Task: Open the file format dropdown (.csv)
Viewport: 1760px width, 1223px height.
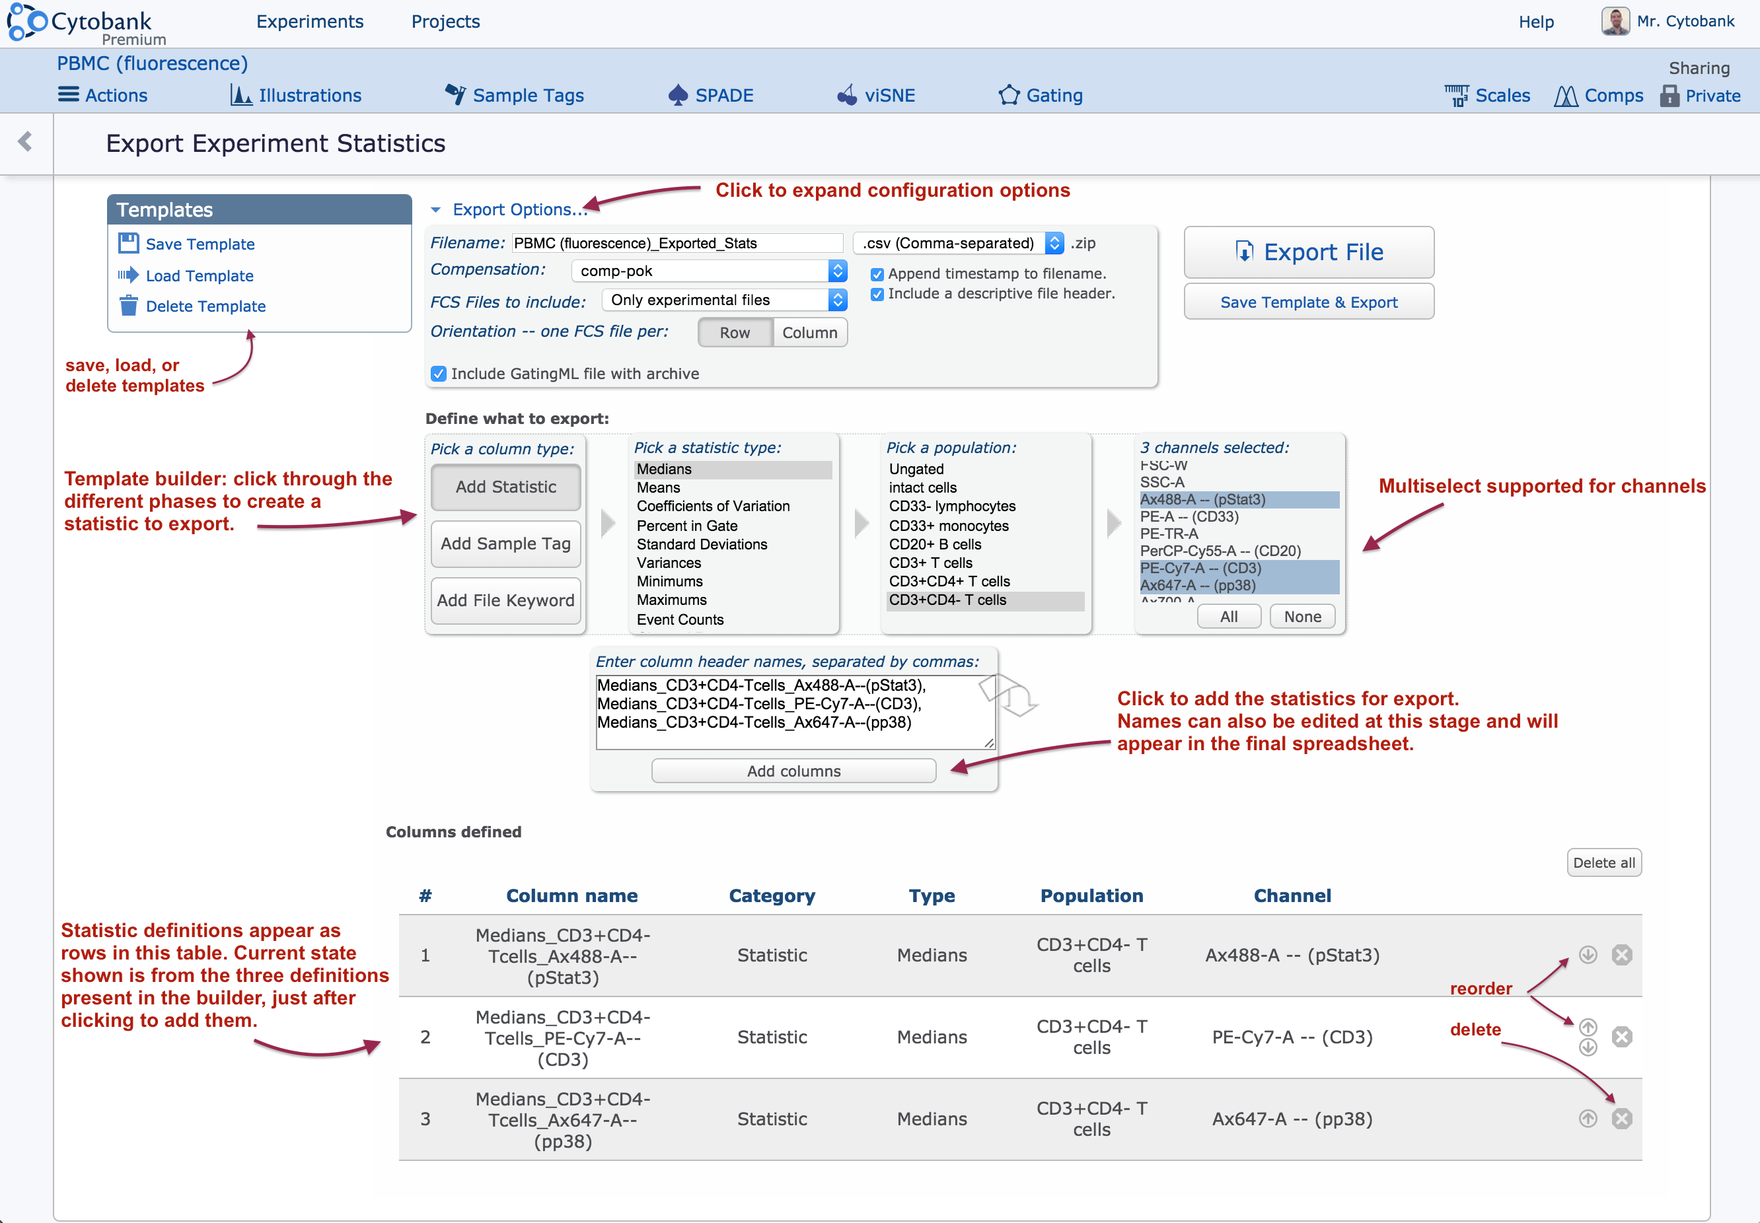Action: 958,243
